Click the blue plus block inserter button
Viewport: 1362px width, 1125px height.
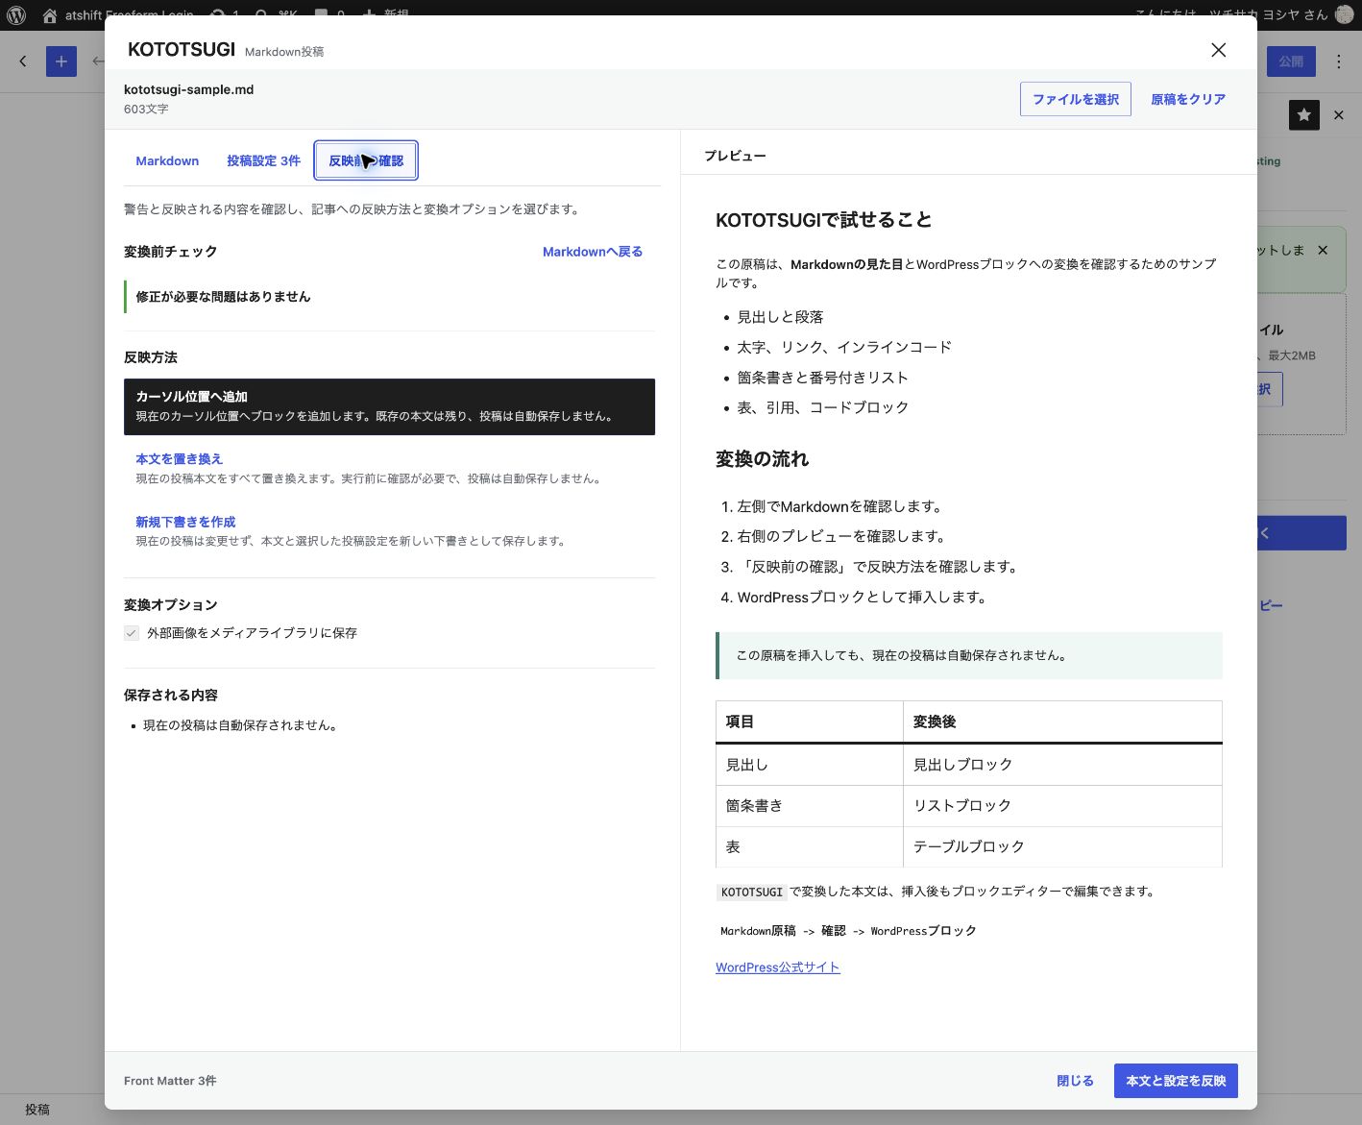coord(61,61)
